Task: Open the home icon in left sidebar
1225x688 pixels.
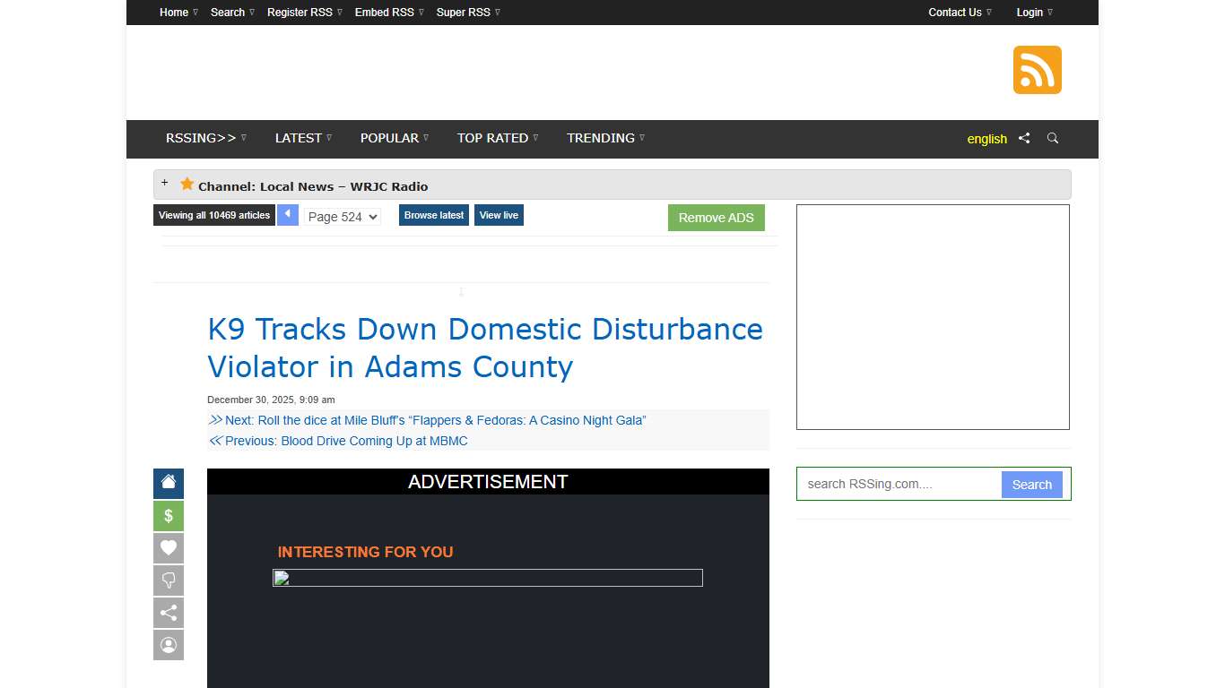Action: 169,483
